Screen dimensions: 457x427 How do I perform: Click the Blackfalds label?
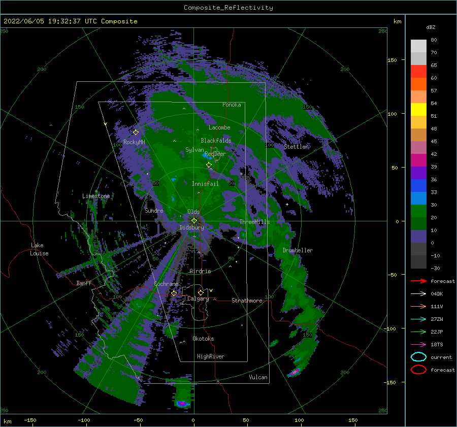click(216, 141)
